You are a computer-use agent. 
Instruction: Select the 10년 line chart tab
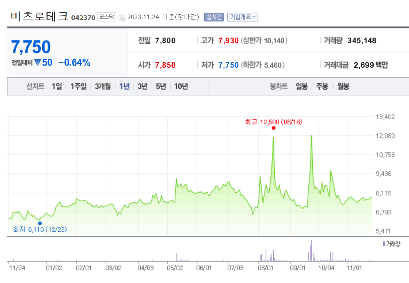(x=181, y=86)
